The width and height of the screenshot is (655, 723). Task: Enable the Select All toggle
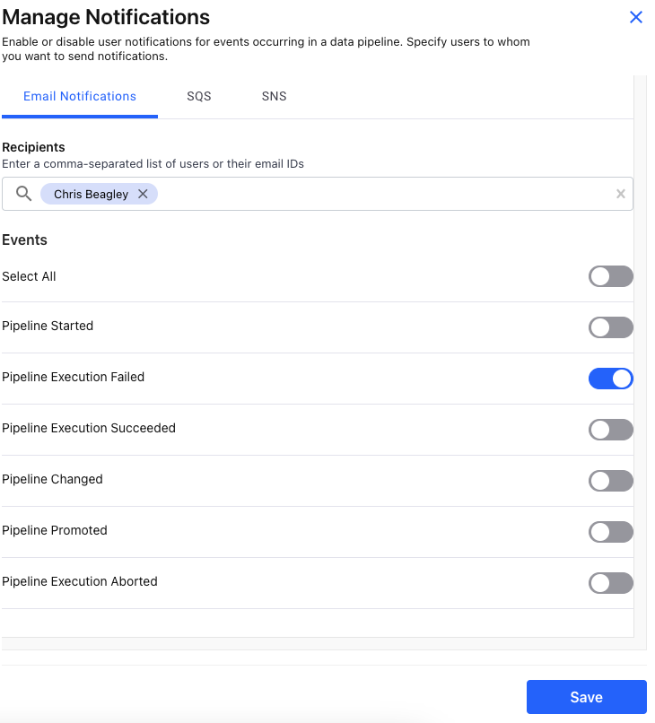610,276
